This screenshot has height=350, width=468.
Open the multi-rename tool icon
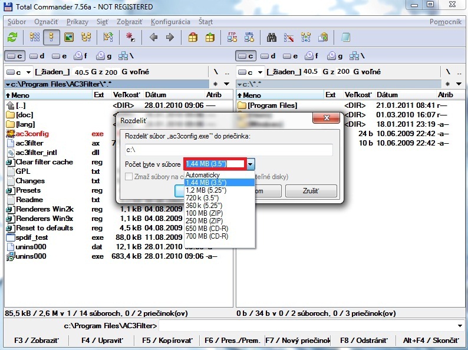click(289, 37)
